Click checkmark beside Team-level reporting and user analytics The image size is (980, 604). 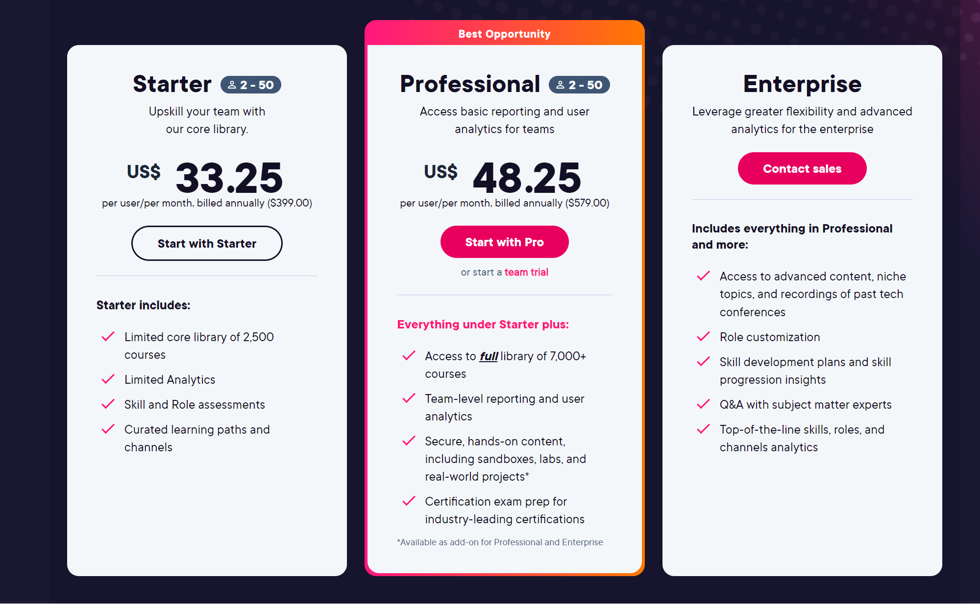pyautogui.click(x=409, y=398)
